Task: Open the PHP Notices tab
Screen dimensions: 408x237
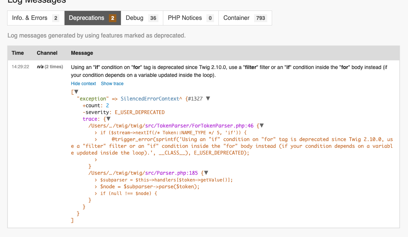Action: pyautogui.click(x=191, y=18)
